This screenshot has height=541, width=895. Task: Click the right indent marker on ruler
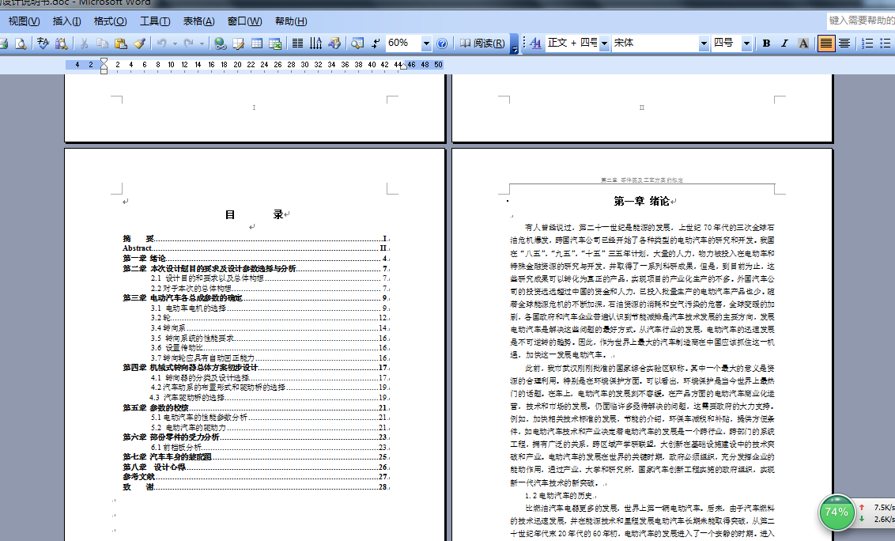coord(404,66)
